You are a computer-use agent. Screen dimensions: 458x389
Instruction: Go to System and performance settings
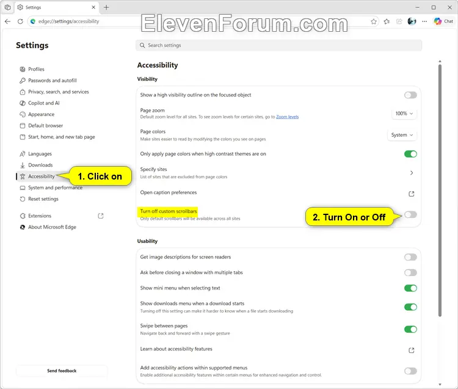pos(55,188)
